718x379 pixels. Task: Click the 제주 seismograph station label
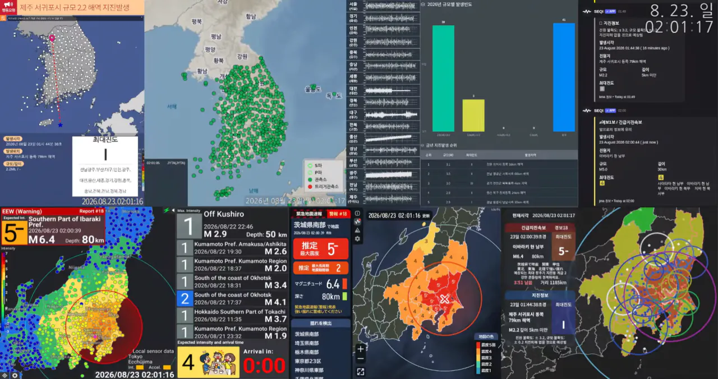click(353, 197)
